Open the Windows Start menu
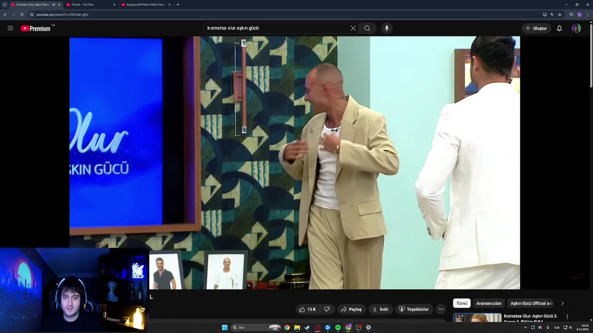This screenshot has width=593, height=333. pyautogui.click(x=225, y=327)
